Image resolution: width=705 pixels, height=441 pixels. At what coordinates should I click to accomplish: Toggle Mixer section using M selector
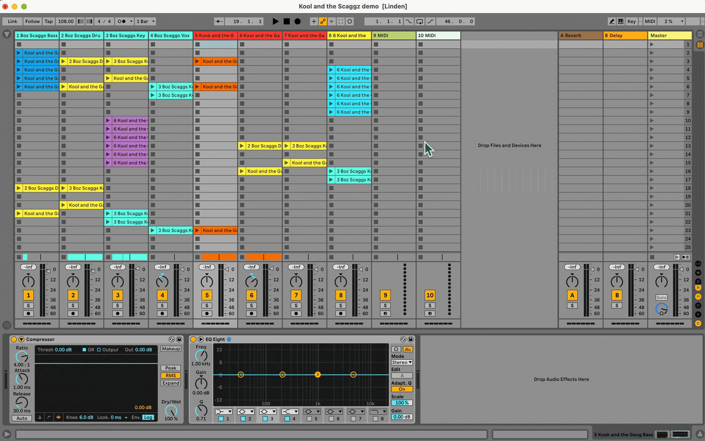(x=698, y=297)
